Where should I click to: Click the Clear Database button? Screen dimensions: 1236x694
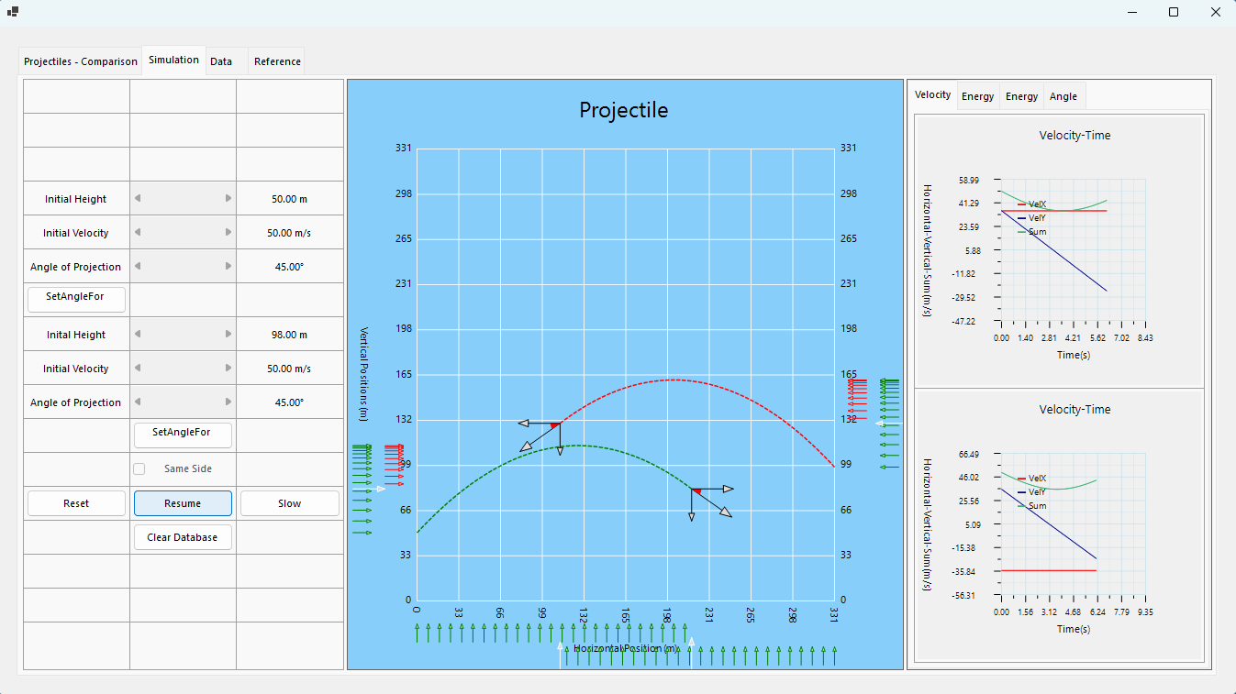pyautogui.click(x=183, y=537)
